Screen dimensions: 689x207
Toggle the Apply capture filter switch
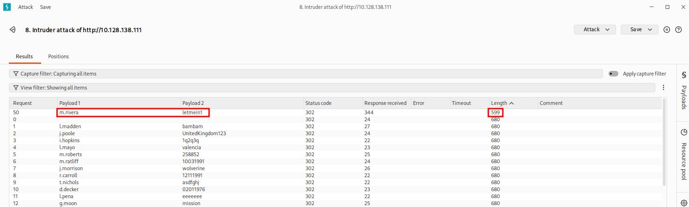click(613, 74)
